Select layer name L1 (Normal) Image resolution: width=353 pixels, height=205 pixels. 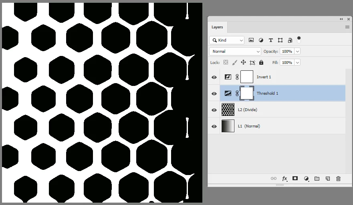pos(249,126)
